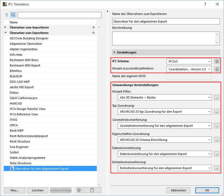Click the translator name input field

[x=166, y=21]
